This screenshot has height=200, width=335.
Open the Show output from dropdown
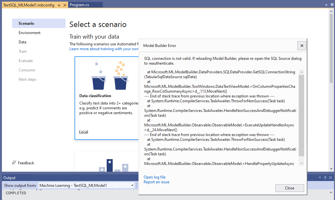[132, 185]
